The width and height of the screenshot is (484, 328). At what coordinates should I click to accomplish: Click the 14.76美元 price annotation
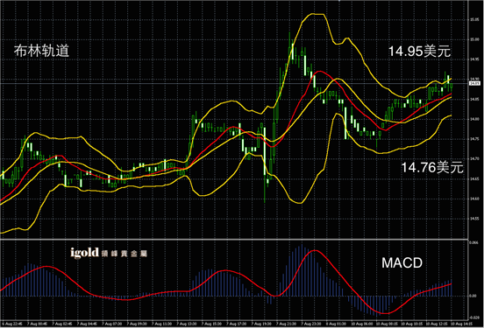click(432, 168)
